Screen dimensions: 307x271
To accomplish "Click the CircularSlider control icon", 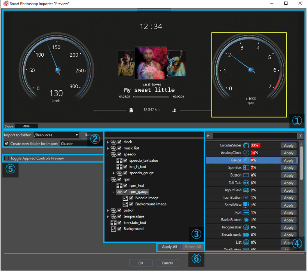I will pos(246,145).
